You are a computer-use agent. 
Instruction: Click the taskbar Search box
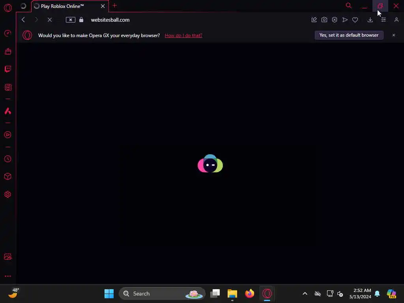[x=162, y=294]
